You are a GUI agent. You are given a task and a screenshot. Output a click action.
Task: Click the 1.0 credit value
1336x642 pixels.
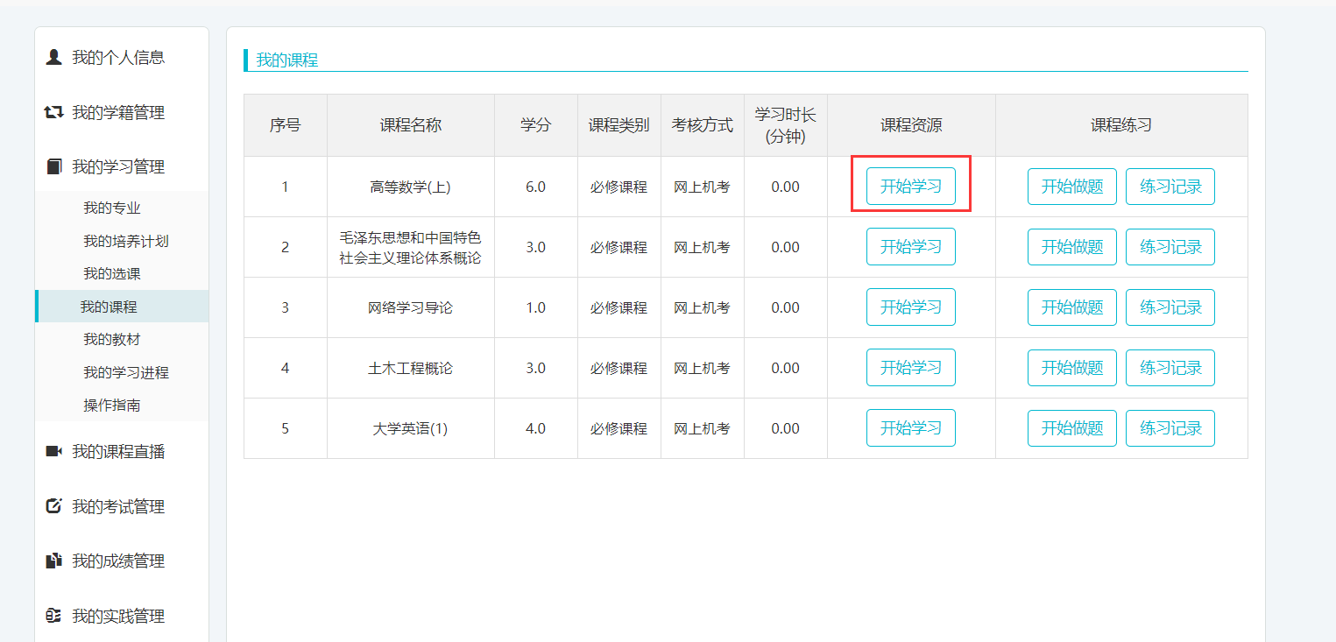tap(535, 307)
